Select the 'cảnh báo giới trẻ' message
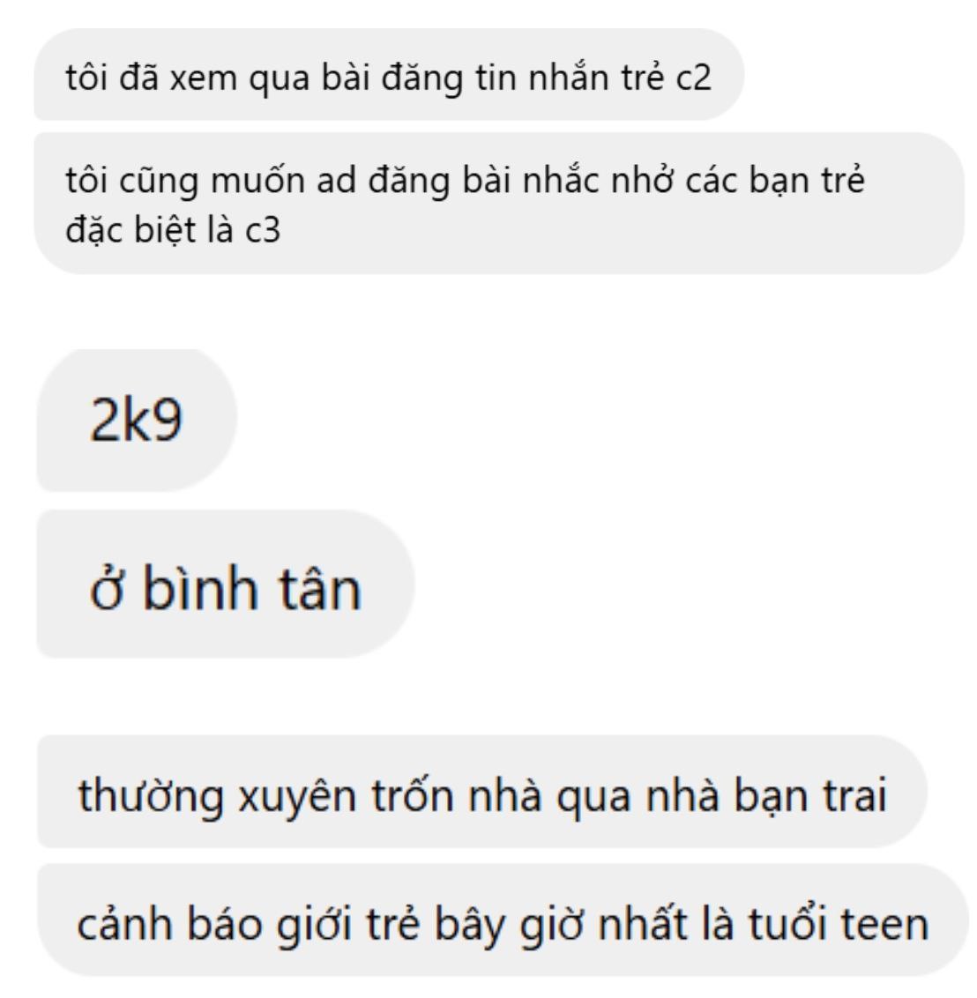 coord(503,920)
